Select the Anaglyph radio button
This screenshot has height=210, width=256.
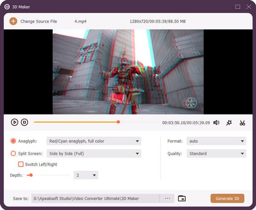pos(13,141)
